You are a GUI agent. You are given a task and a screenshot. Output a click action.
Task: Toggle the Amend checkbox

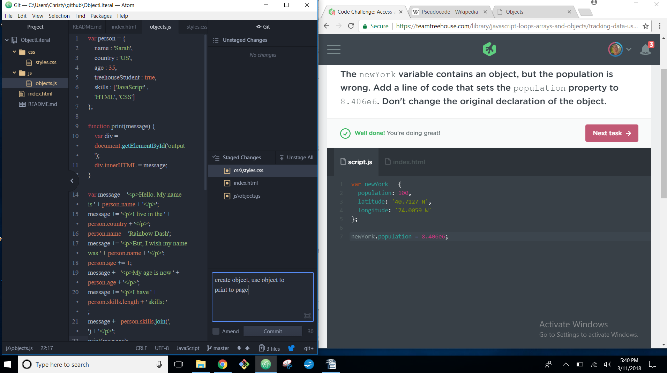216,331
